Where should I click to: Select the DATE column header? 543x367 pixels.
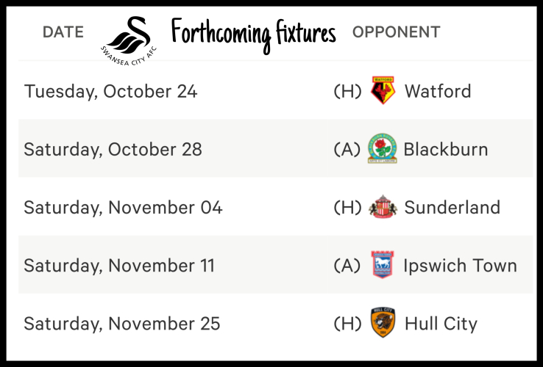(63, 32)
